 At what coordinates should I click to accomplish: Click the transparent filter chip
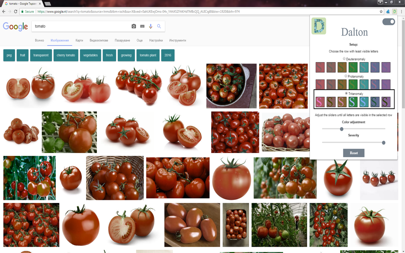pyautogui.click(x=41, y=55)
